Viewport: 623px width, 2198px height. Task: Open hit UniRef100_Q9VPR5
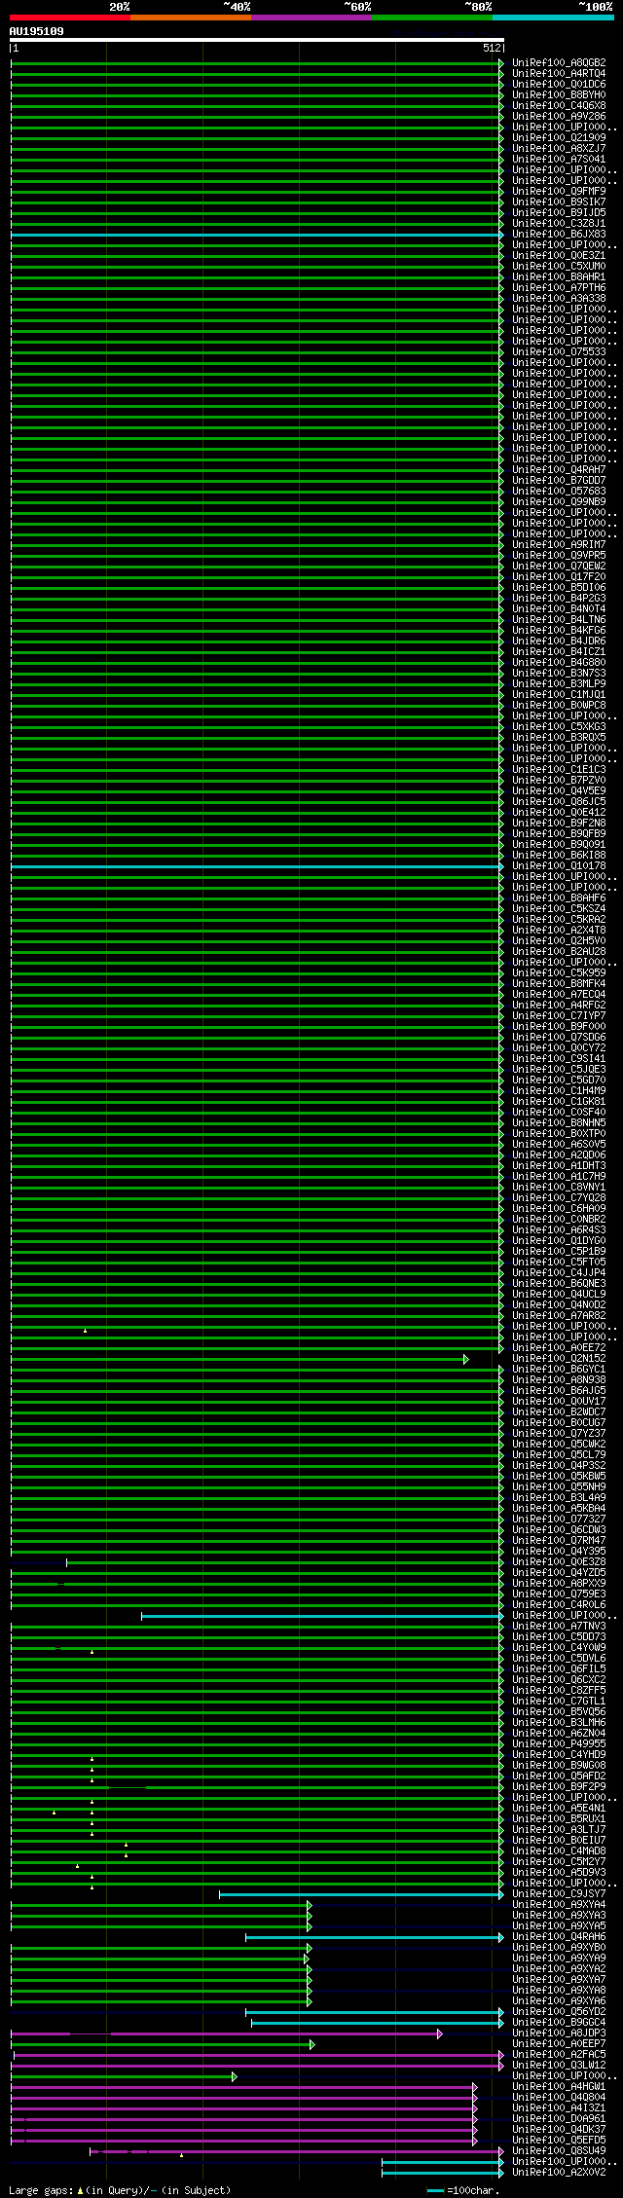pyautogui.click(x=559, y=556)
